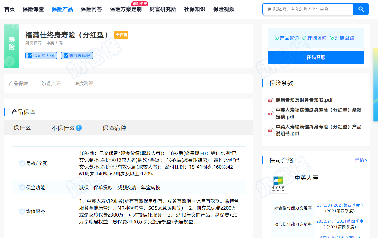Expand 保司介绍 via 详情> link
This screenshot has height=238, width=378.
tap(361, 160)
